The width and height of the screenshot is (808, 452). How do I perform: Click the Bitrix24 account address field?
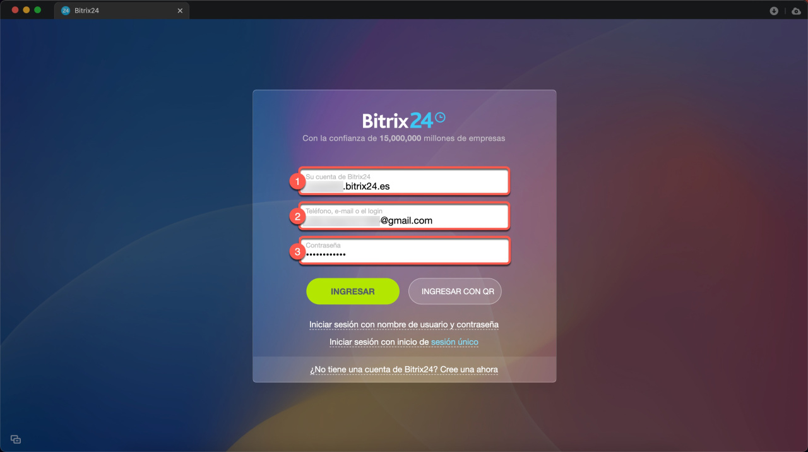coord(404,182)
